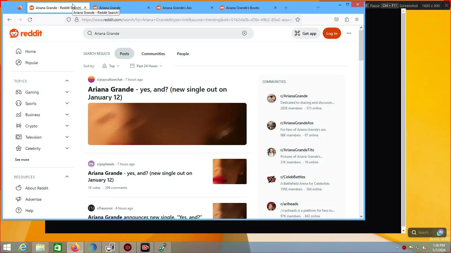Open the Advertise link
Image resolution: width=451 pixels, height=253 pixels.
[33, 199]
